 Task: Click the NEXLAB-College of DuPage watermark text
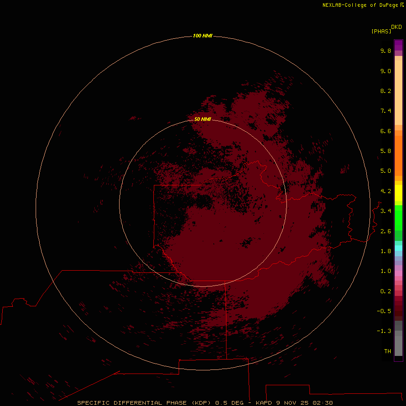(360, 5)
